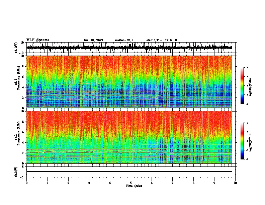Click the ch.1 'Frequency (kHz)' axis label
The width and height of the screenshot is (265, 205).
pos(18,78)
